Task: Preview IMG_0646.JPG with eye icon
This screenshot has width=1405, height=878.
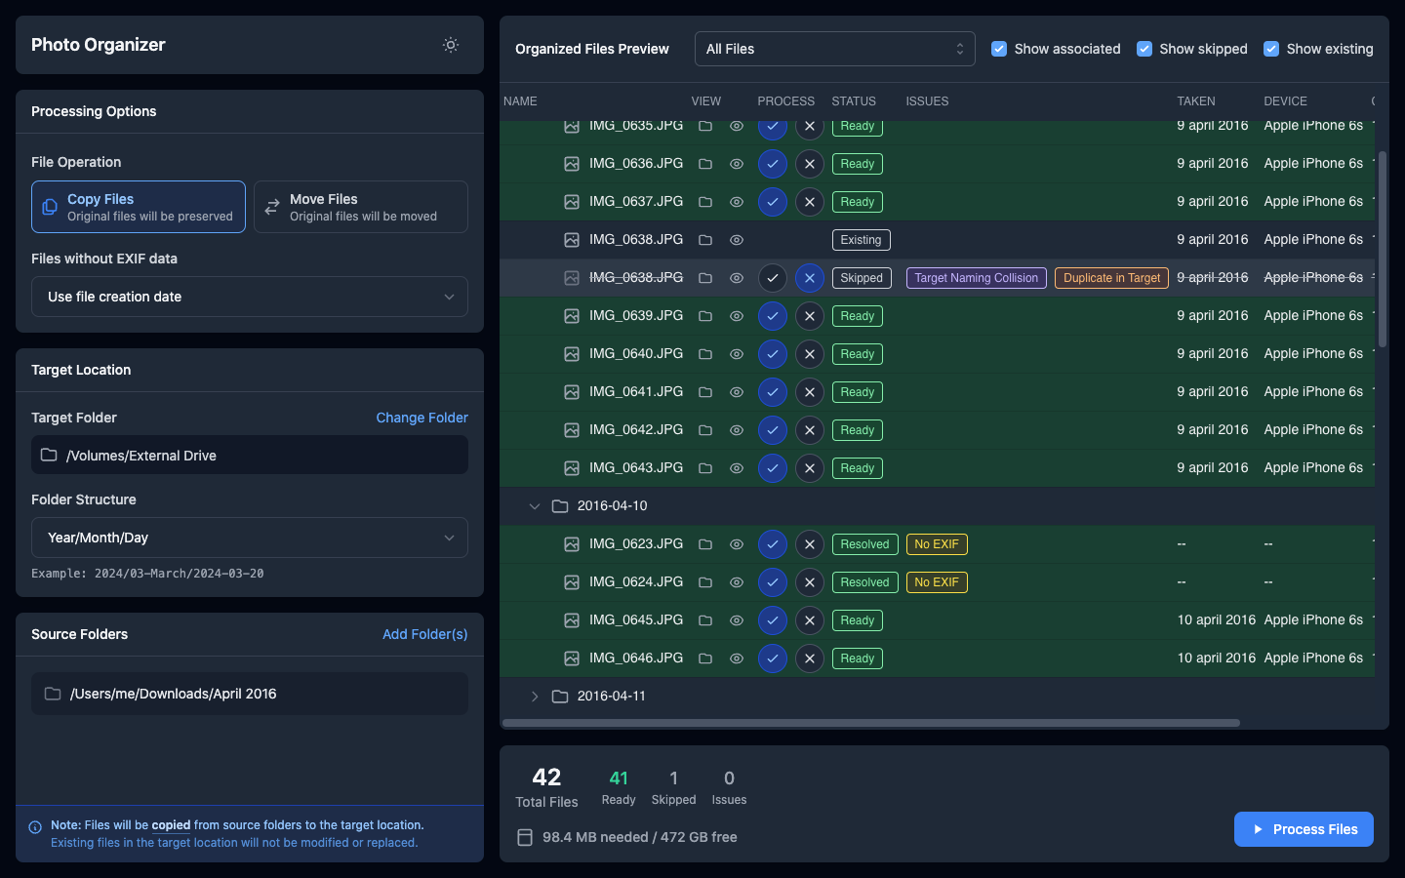Action: pyautogui.click(x=737, y=658)
